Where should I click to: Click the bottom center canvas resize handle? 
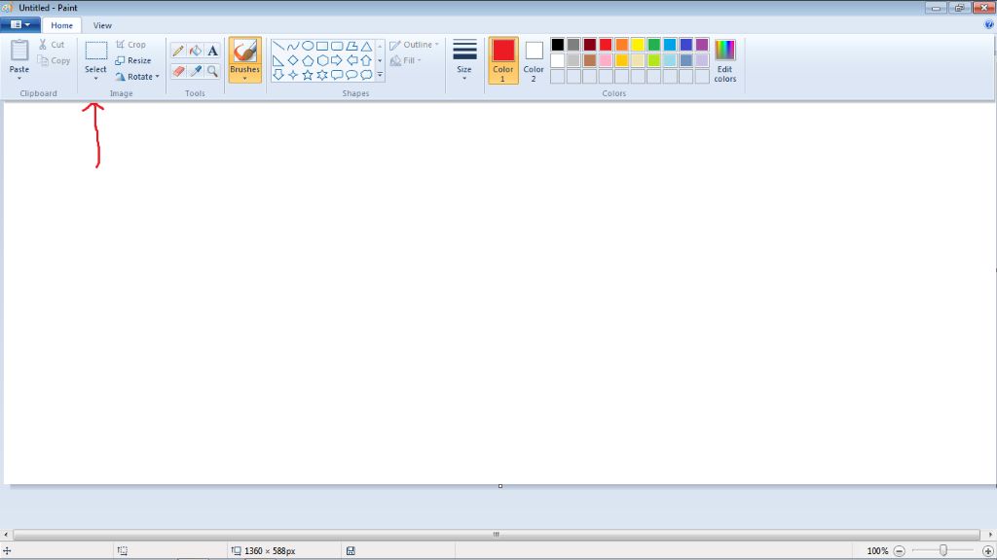[x=500, y=486]
